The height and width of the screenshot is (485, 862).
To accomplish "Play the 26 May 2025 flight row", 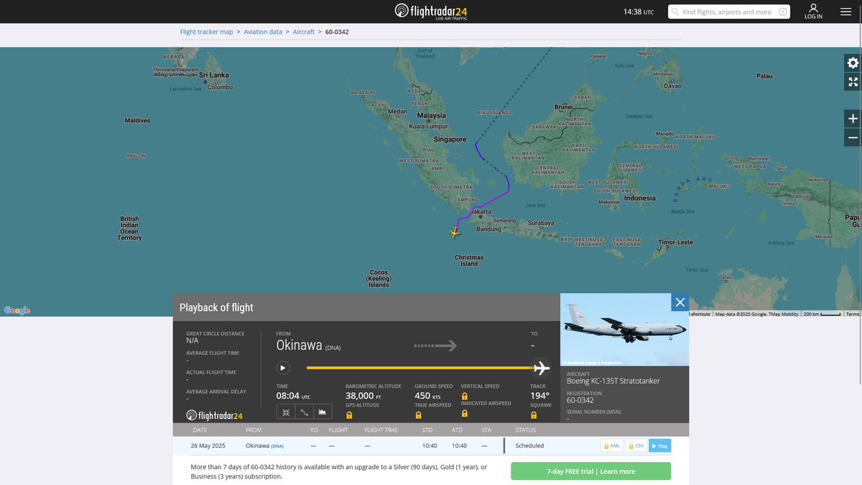I will coord(659,446).
